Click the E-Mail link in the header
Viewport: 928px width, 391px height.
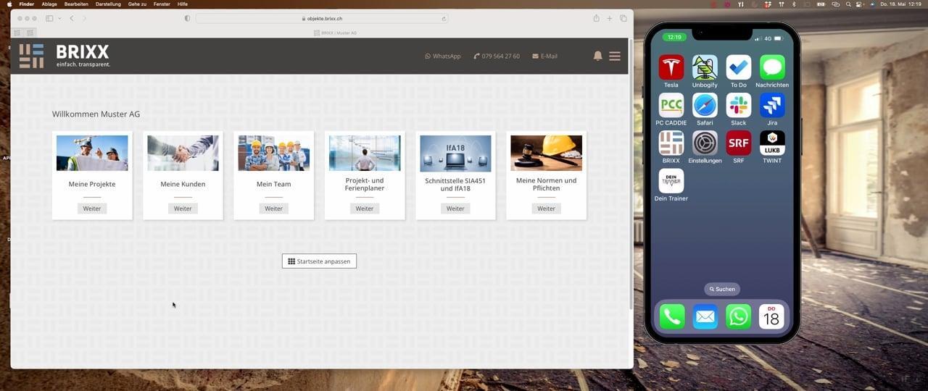tap(544, 56)
